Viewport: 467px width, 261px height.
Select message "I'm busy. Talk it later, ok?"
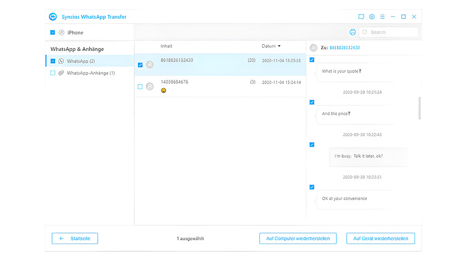pos(359,156)
